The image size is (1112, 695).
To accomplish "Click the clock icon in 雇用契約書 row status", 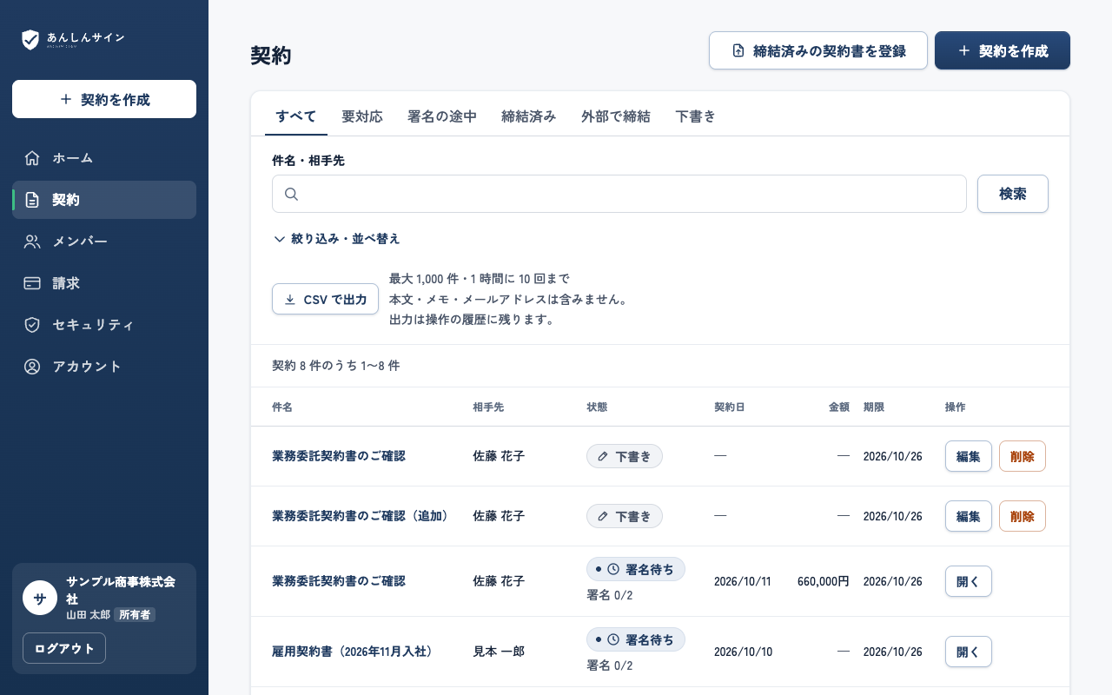I will 613,639.
